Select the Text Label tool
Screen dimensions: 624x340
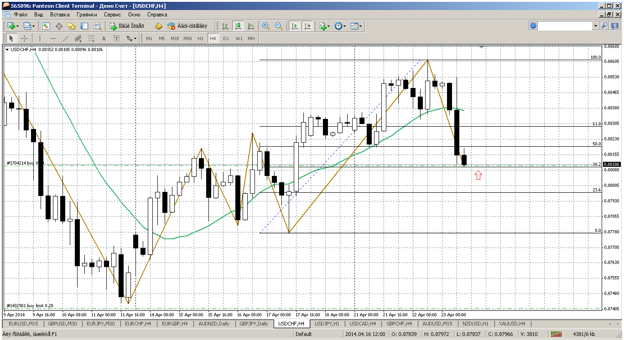[117, 38]
